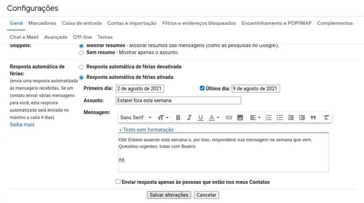The image size is (364, 203).
Task: Edit the 'Primeiro dia' date field
Action: (140, 89)
